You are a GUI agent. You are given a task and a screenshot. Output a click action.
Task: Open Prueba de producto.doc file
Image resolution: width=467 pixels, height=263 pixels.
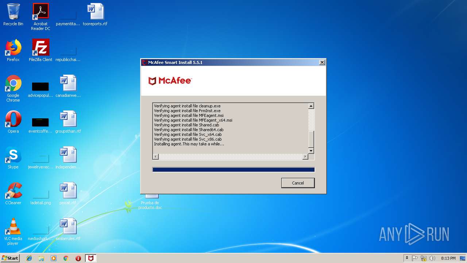click(150, 202)
